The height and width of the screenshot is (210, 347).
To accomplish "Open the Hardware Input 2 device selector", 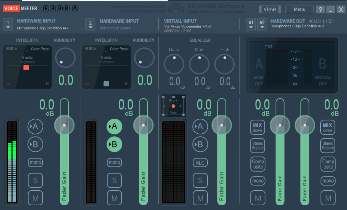I will (x=90, y=24).
